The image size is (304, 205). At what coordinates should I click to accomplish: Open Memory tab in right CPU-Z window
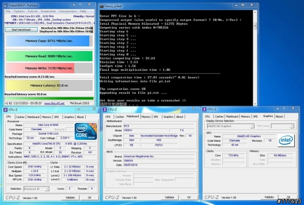[x=246, y=117]
